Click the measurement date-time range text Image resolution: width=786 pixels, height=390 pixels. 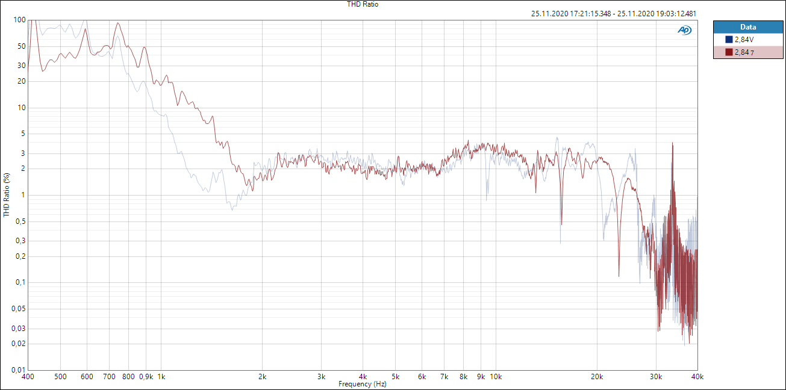pos(614,13)
